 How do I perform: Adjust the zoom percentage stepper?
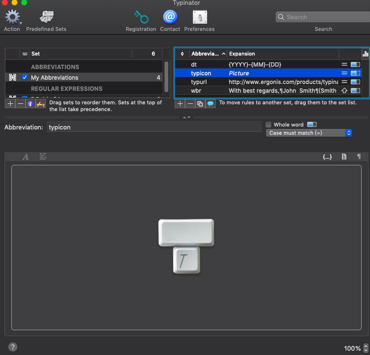coord(366,348)
